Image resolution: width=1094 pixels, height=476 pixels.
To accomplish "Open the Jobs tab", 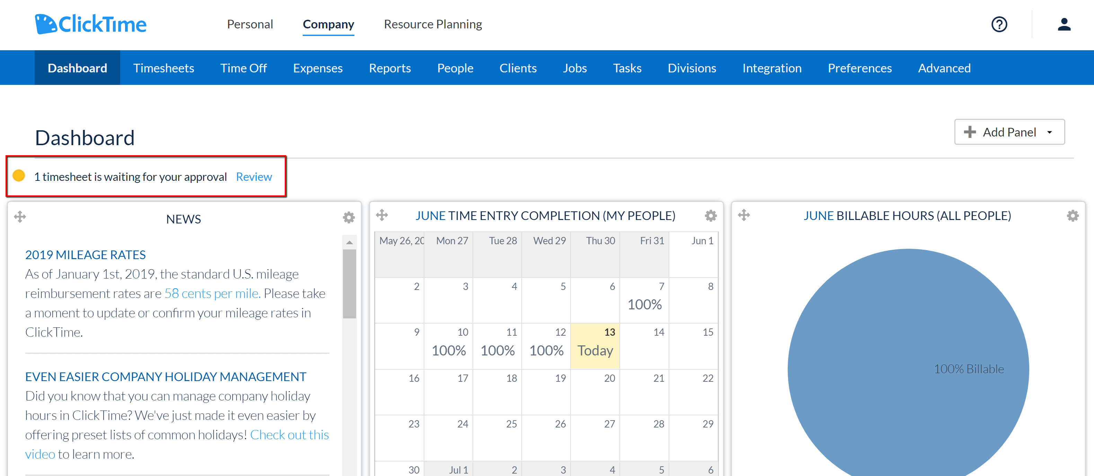I will point(575,68).
